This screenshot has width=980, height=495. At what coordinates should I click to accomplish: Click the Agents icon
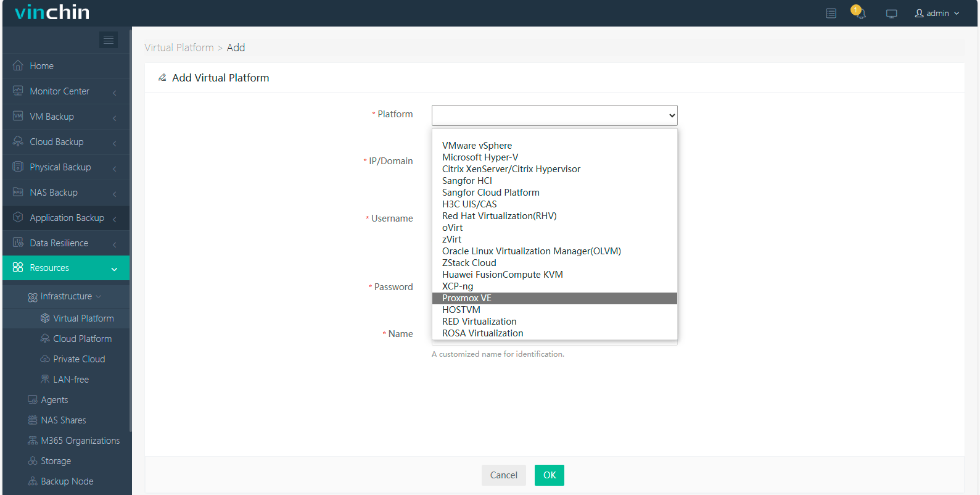click(x=33, y=399)
